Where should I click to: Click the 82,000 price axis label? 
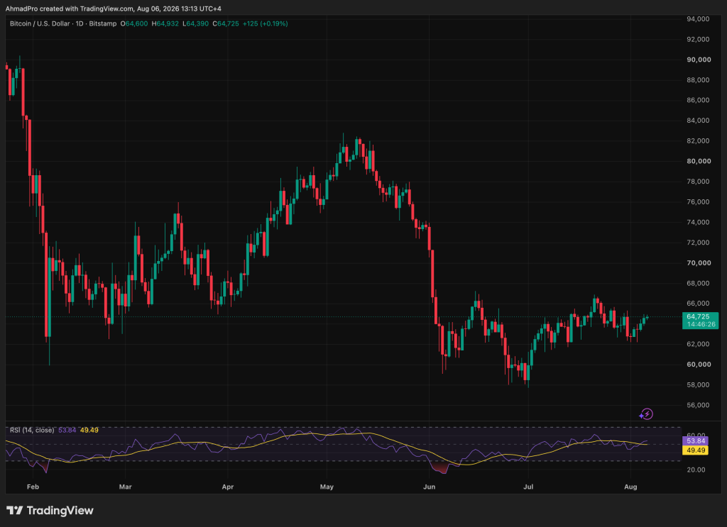coord(698,140)
